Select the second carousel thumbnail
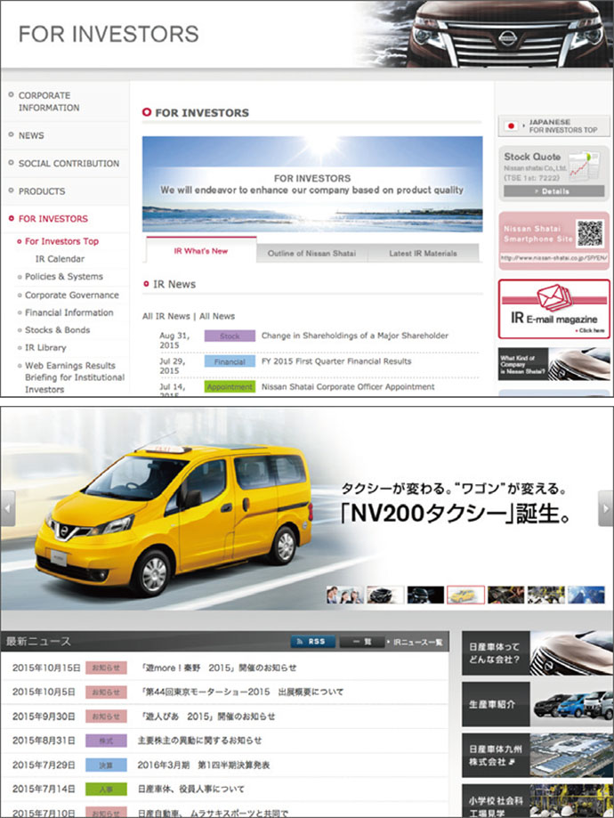Image resolution: width=614 pixels, height=818 pixels. [385, 595]
